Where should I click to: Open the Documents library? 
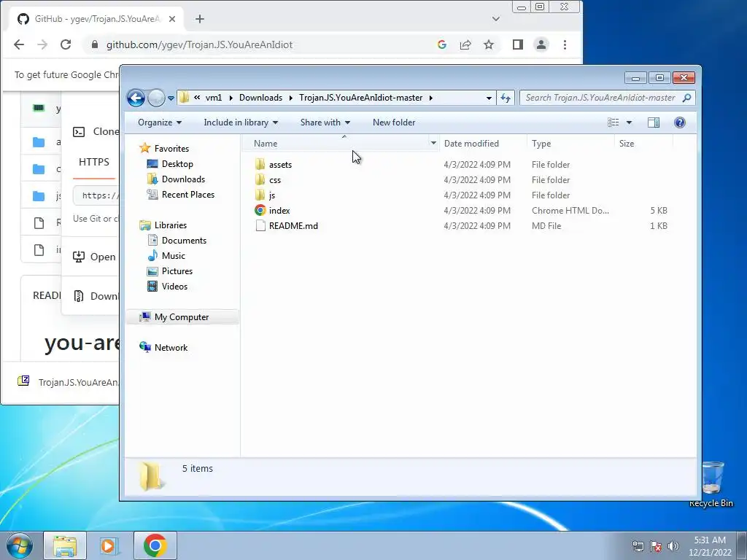point(184,241)
